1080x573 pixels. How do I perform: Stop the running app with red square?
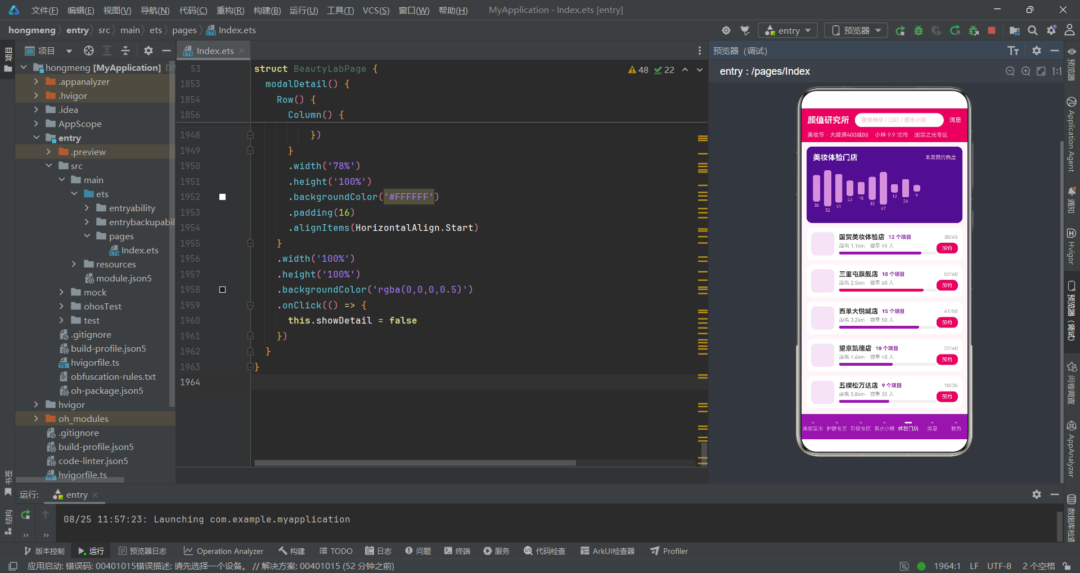pyautogui.click(x=992, y=30)
